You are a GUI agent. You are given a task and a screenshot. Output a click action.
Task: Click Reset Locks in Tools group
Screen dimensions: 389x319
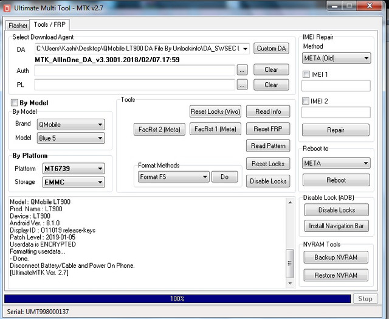coord(268,164)
